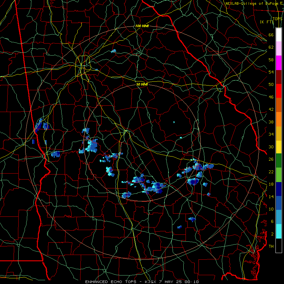Select the legend value 50
Image resolution: width=284 pixels, height=284 pixels.
[271, 85]
